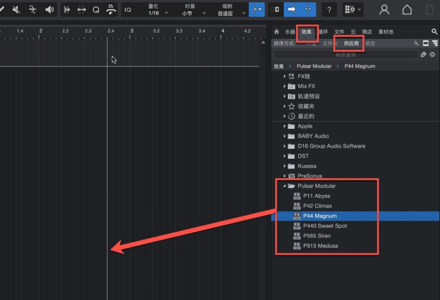Image resolution: width=440 pixels, height=300 pixels.
Task: Toggle the browser list view icon
Action: click(x=435, y=43)
